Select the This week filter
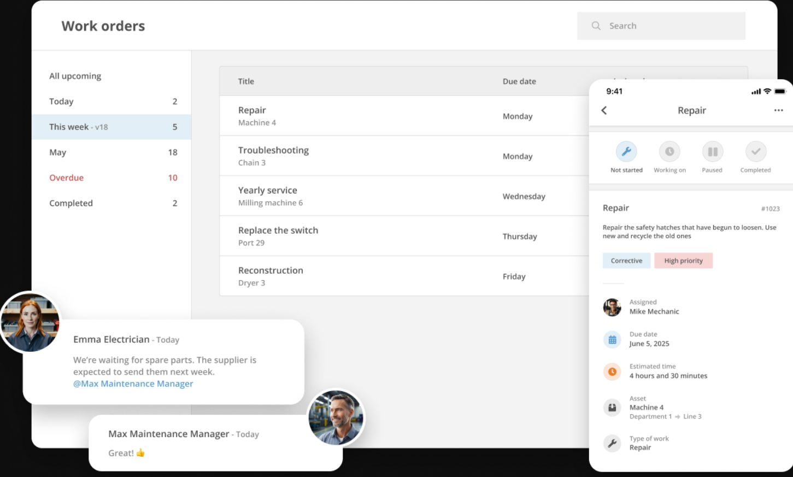This screenshot has width=793, height=477. pyautogui.click(x=68, y=127)
